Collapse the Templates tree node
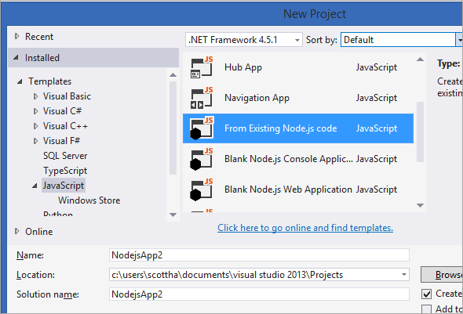This screenshot has width=463, height=314. [x=20, y=81]
